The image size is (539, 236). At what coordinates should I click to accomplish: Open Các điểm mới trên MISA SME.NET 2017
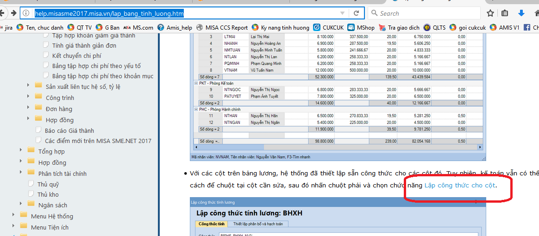[98, 141]
